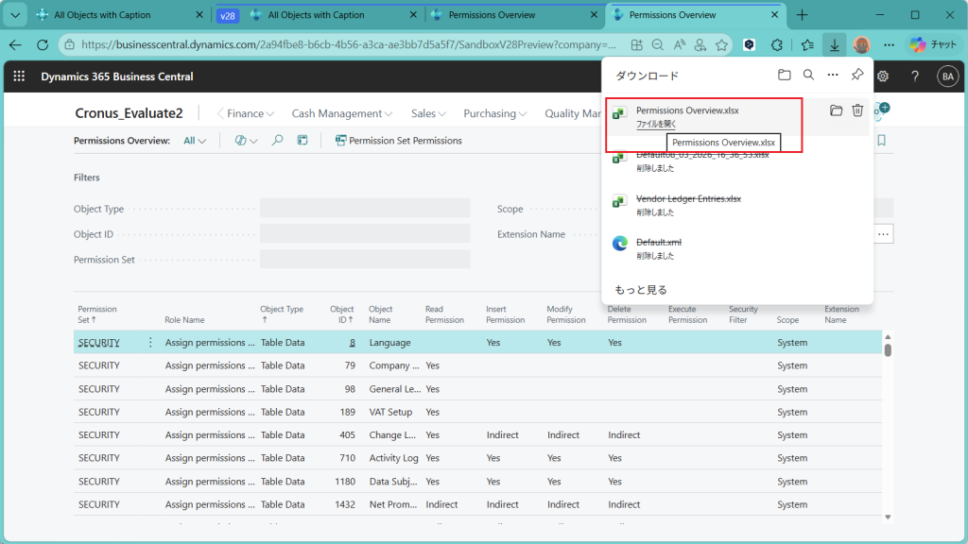Click Permission Set Permissions action
Image resolution: width=968 pixels, height=544 pixels.
pyautogui.click(x=398, y=141)
